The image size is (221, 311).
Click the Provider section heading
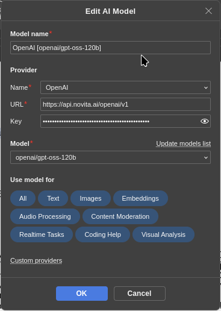(x=23, y=70)
